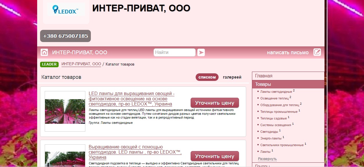Select Лампы светодиодные category
Screen dimensions: 364x167
click(x=276, y=92)
